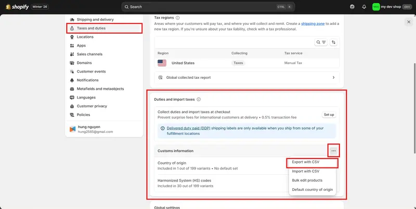
Task: Open Metafields and metaobjects settings
Action: coord(104,89)
